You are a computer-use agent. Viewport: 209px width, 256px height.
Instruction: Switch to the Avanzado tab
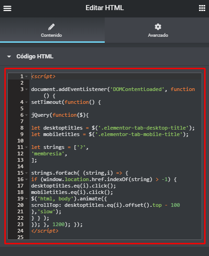tap(157, 30)
